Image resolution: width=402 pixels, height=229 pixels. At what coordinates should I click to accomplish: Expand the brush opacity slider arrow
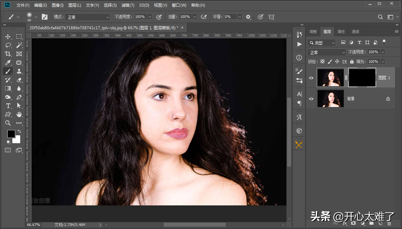point(150,17)
